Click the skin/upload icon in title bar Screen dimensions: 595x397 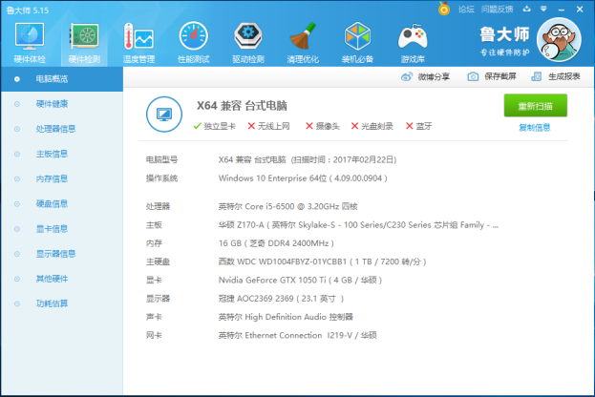(x=526, y=9)
